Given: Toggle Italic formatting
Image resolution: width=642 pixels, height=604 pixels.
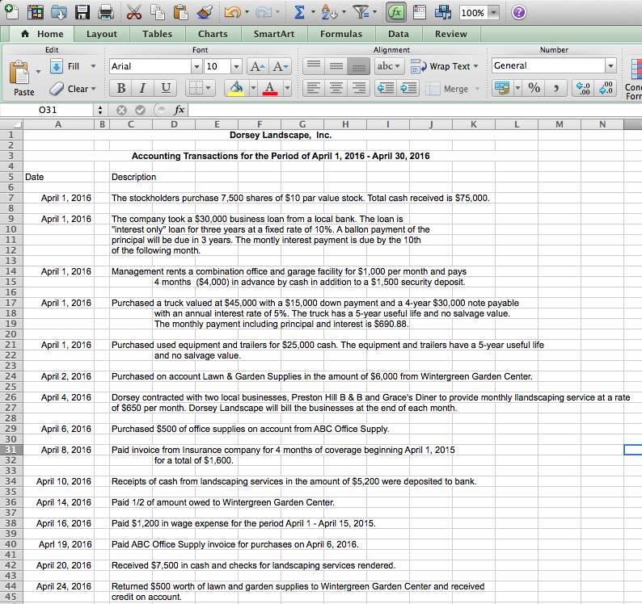Looking at the screenshot, I should [x=143, y=88].
